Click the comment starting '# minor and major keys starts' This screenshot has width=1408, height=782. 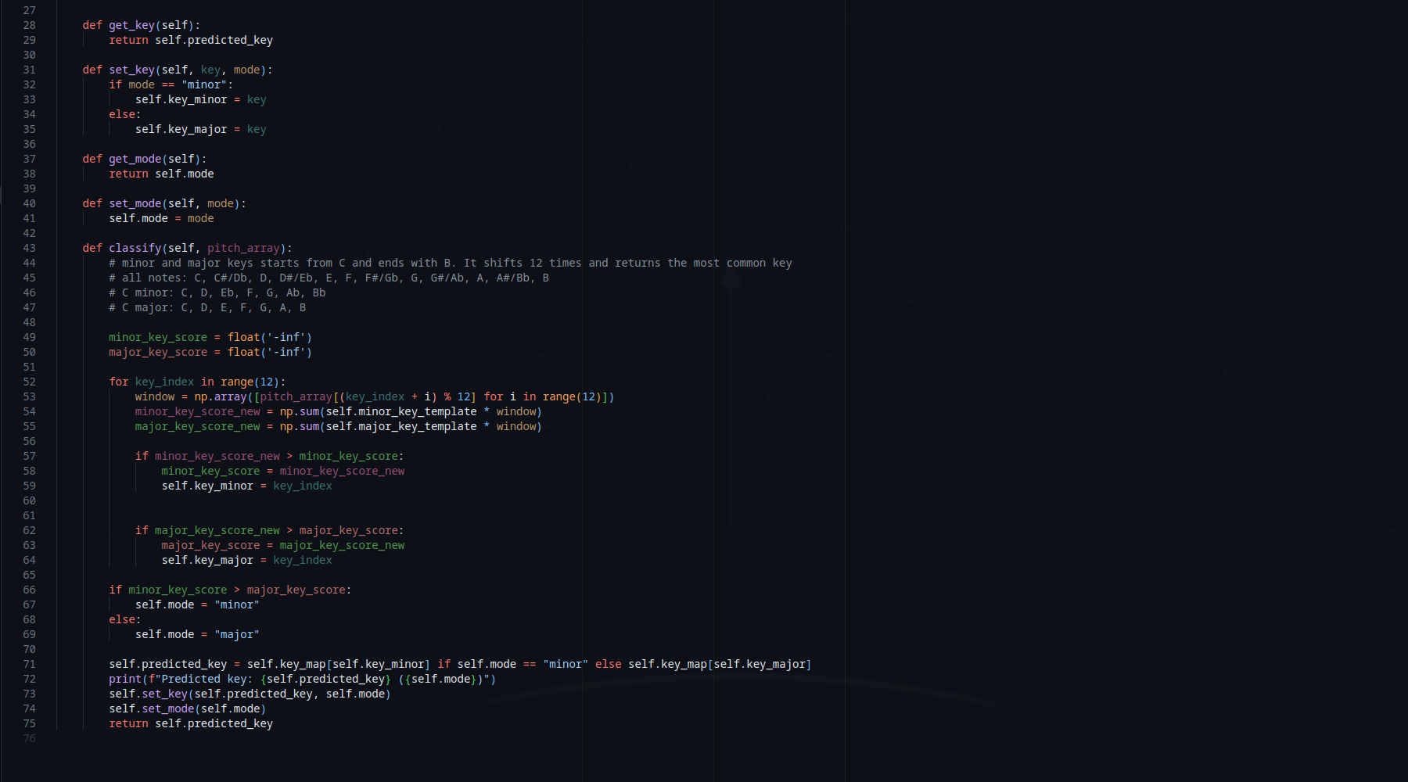[451, 263]
